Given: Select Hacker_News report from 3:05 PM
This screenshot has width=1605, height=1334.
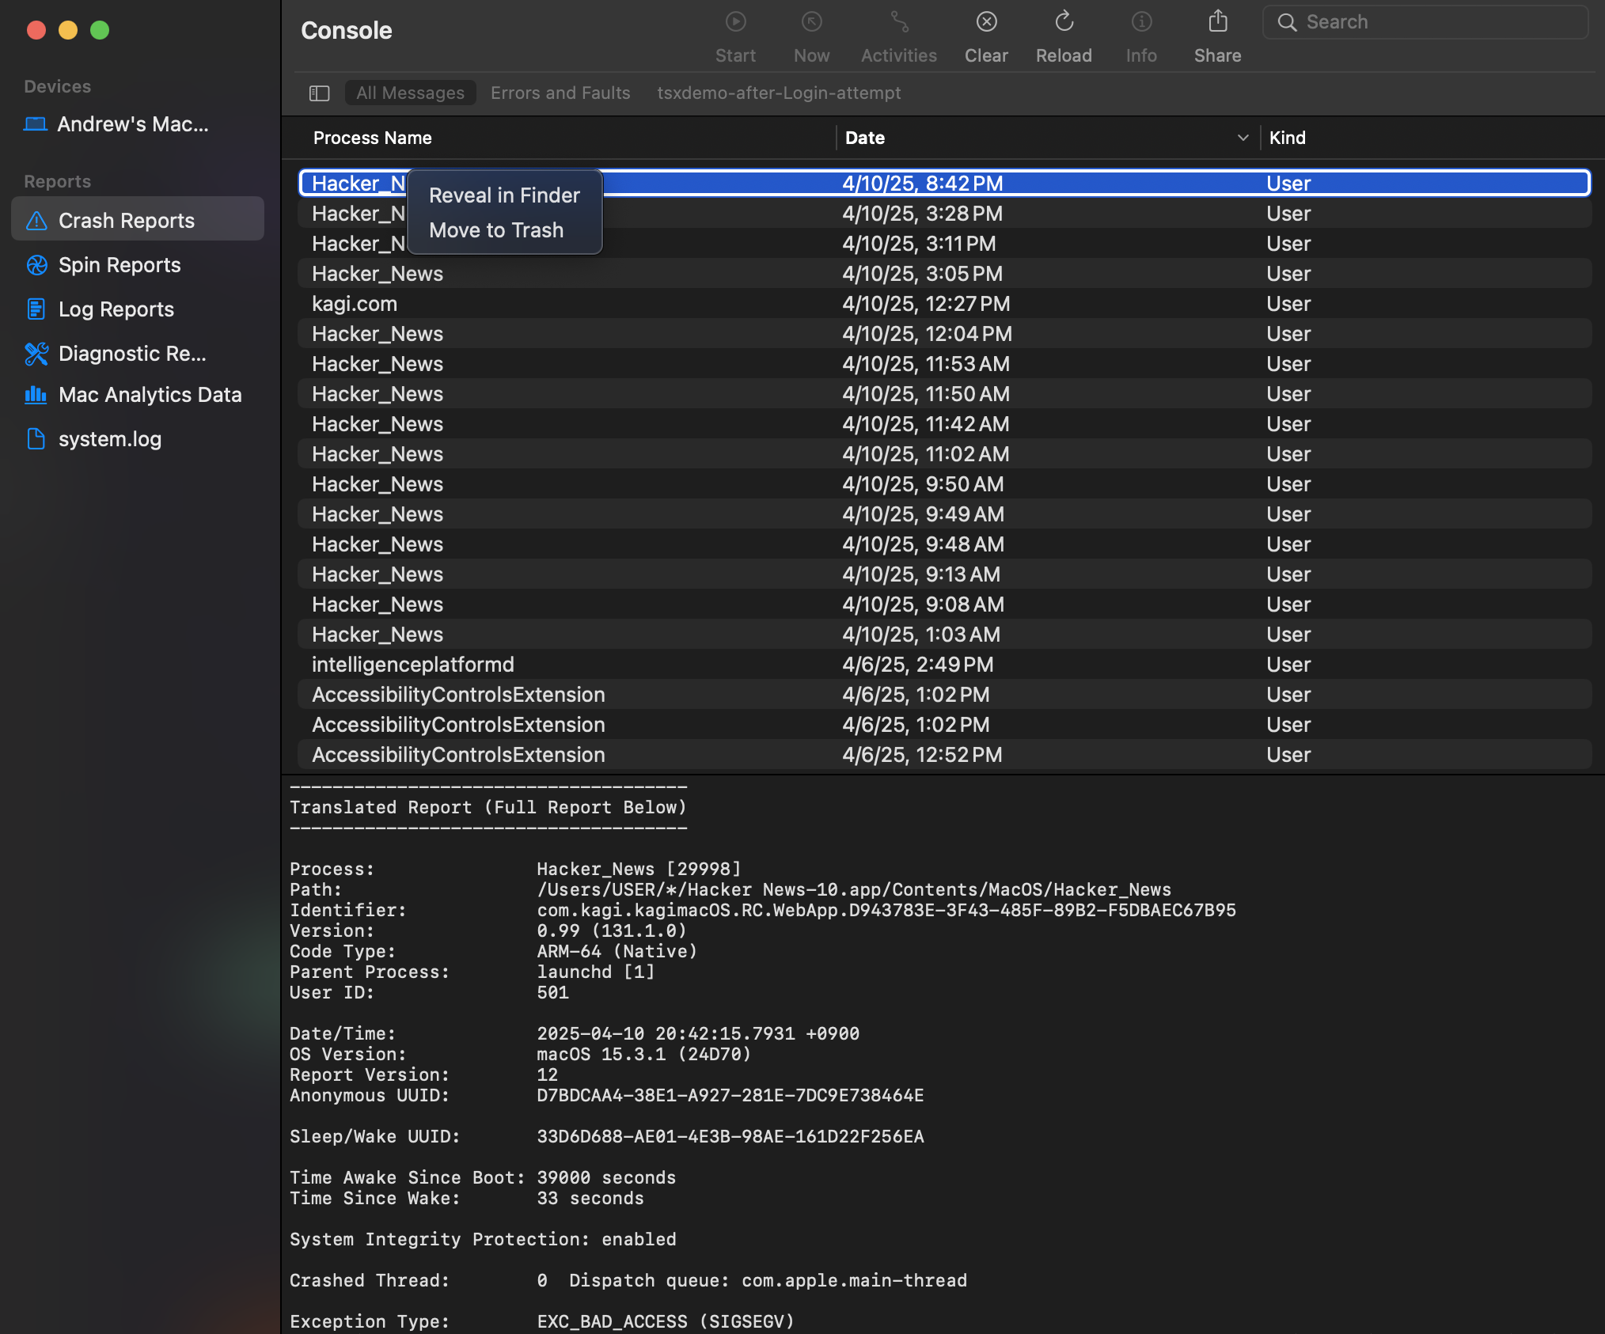Looking at the screenshot, I should (x=944, y=274).
